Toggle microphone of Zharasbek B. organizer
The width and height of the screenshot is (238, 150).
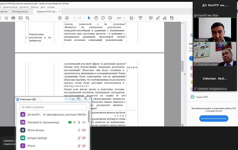click(x=79, y=122)
